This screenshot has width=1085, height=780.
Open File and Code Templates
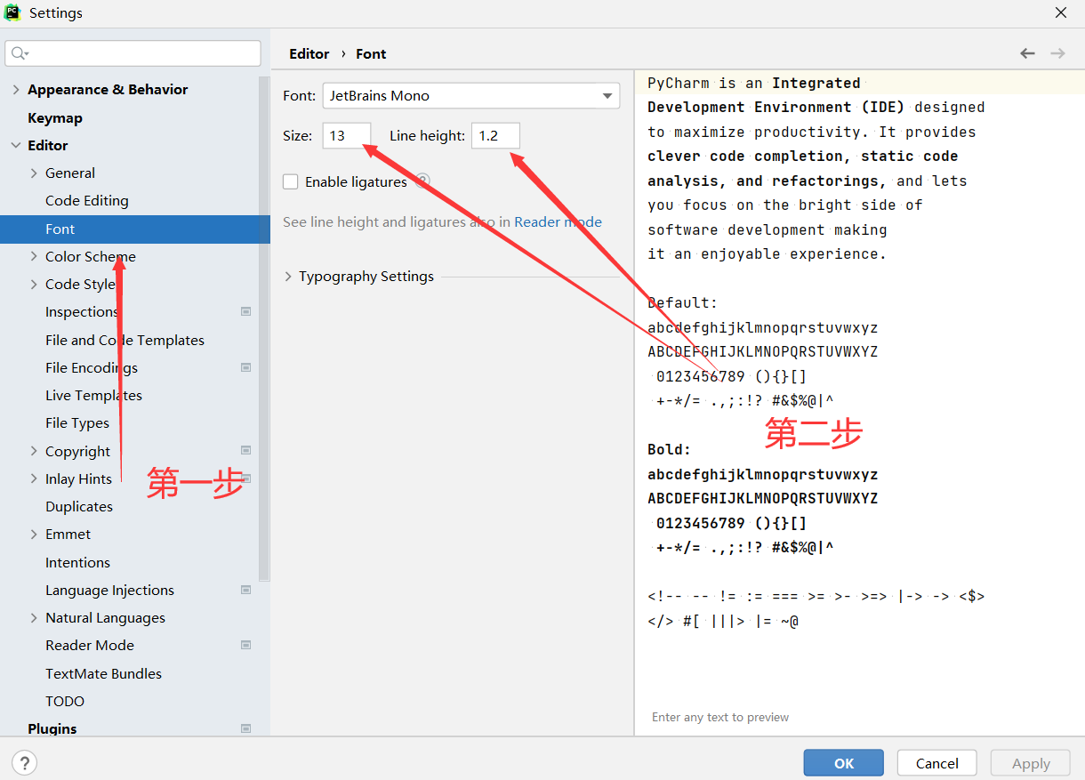point(125,340)
